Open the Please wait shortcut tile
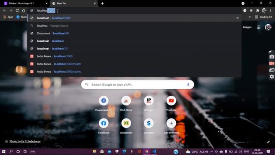The height and width of the screenshot is (155, 275). coord(104,103)
